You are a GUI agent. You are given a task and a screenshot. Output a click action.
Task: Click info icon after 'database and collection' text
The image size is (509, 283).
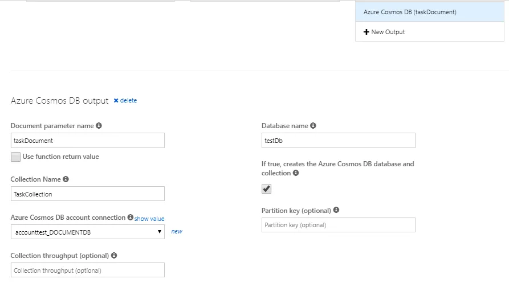pyautogui.click(x=296, y=173)
